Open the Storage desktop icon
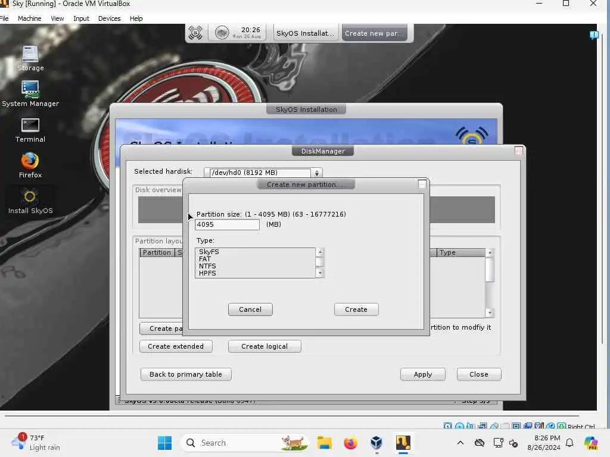 pyautogui.click(x=30, y=58)
